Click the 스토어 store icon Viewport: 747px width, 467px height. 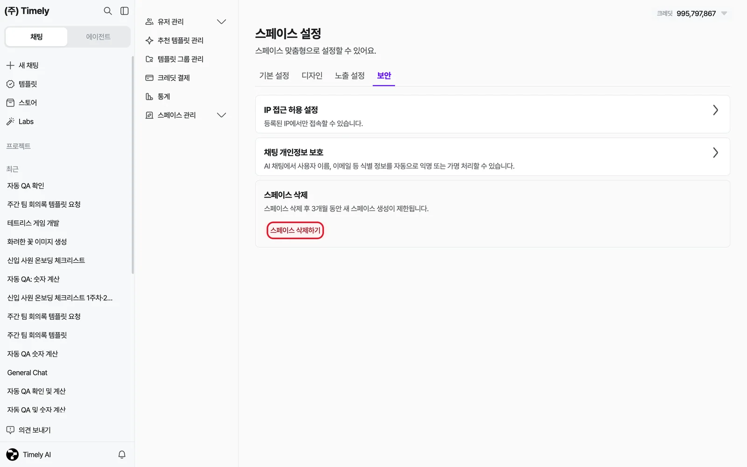pos(10,103)
